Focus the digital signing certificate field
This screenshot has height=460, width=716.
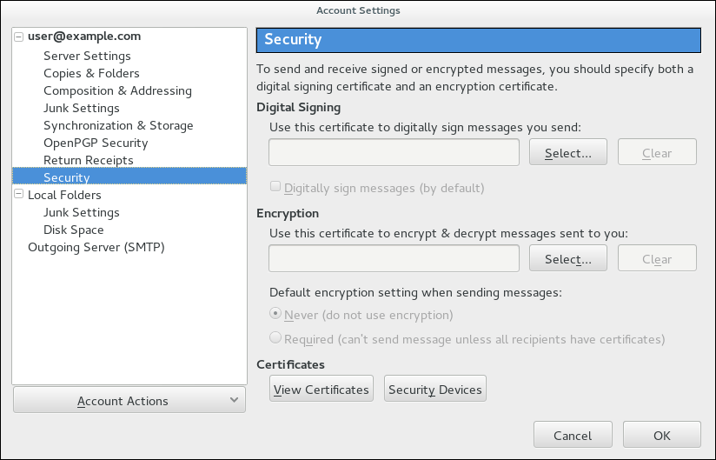tap(394, 152)
